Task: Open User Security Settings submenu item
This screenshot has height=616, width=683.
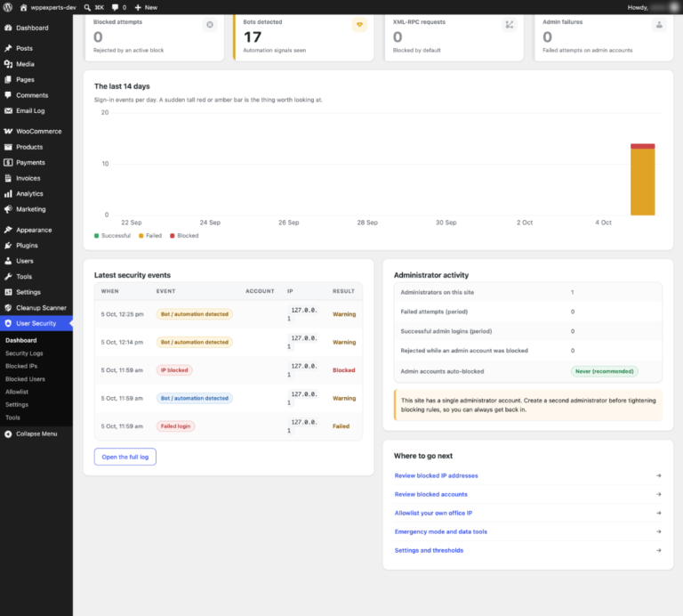Action: 17,404
